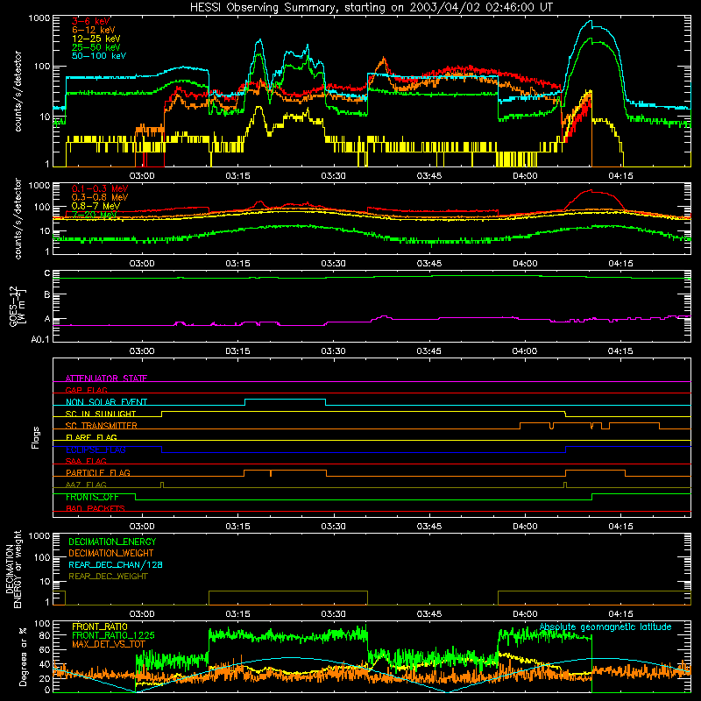Select the orange 6-12 keV legend label
Screen dimensions: 701x701
coord(93,30)
